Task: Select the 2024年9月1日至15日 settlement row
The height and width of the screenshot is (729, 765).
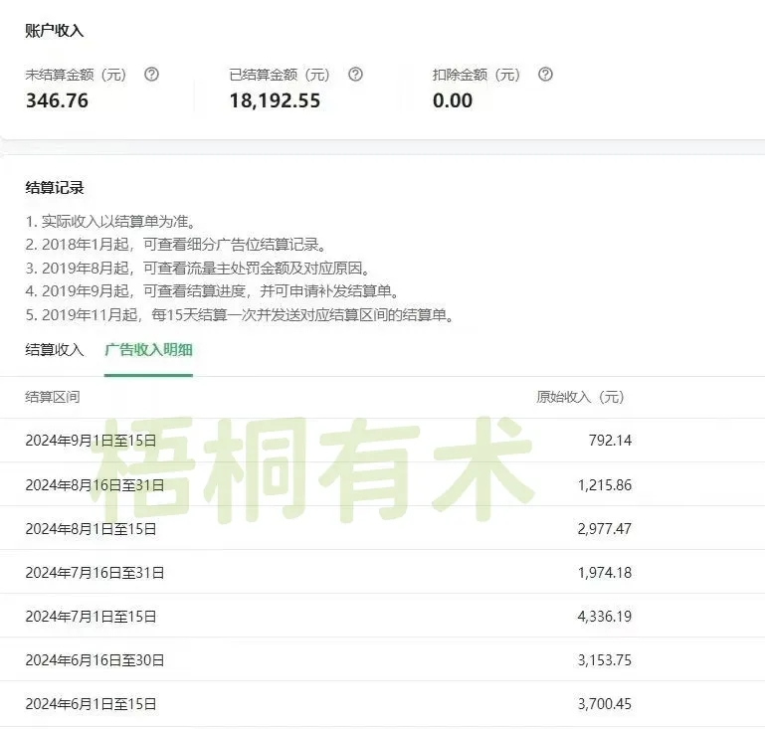Action: point(91,441)
